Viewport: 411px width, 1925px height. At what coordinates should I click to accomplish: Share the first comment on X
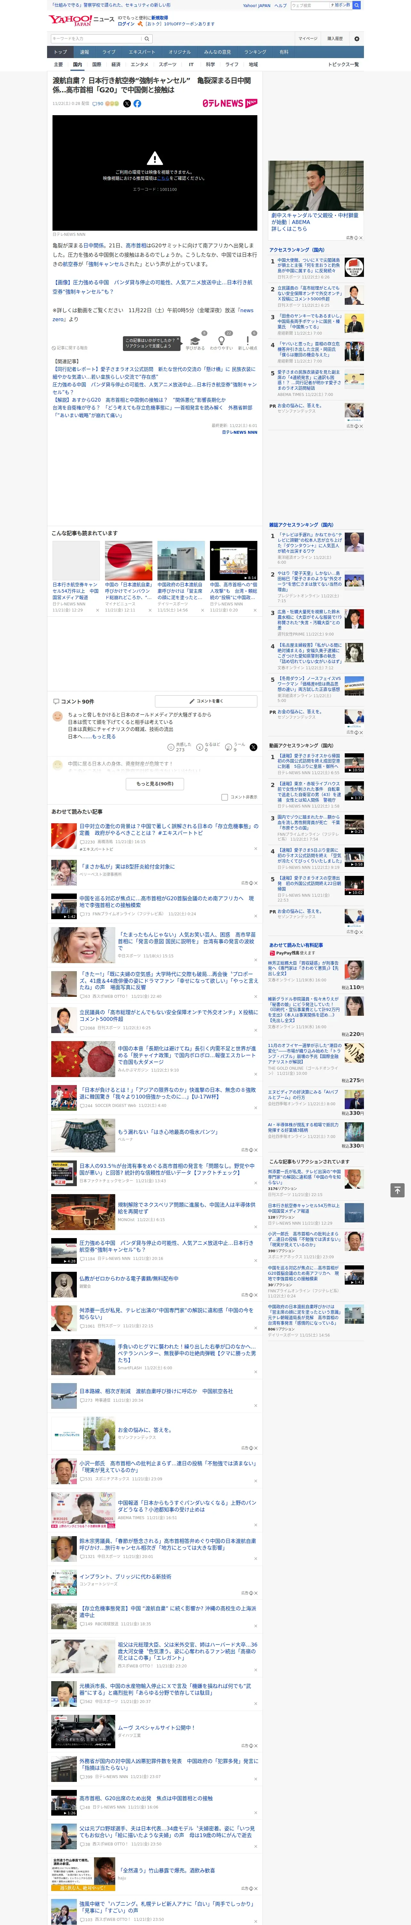coord(254,747)
